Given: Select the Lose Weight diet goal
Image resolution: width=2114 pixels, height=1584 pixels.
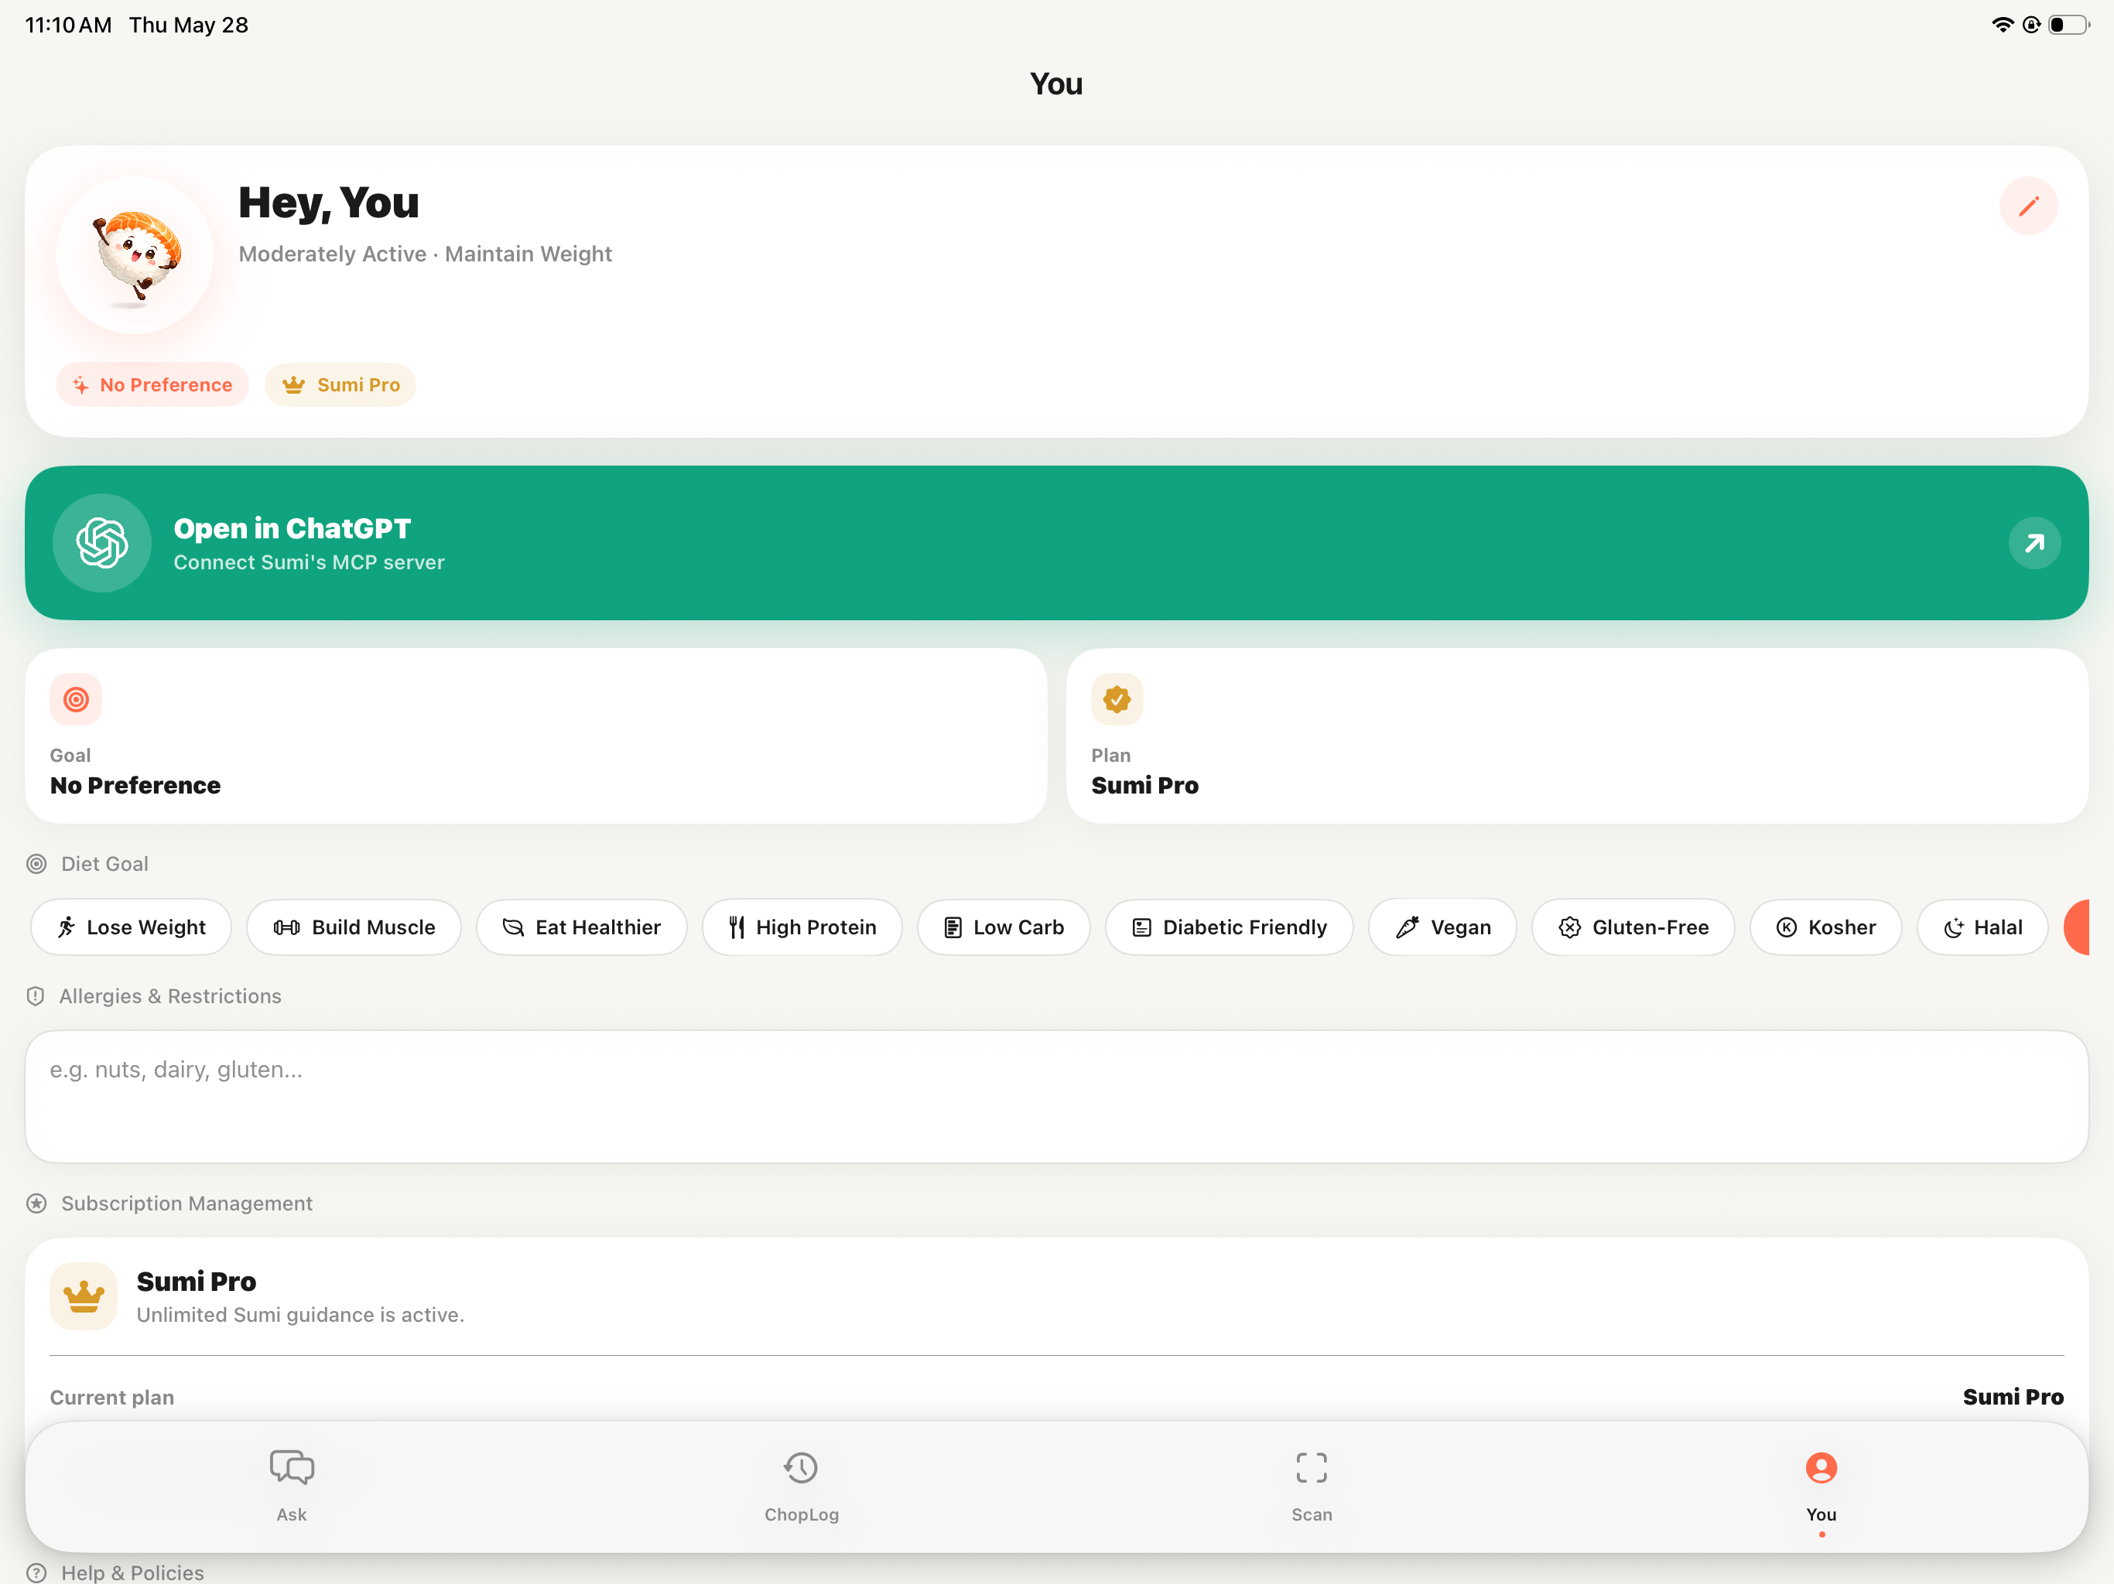Looking at the screenshot, I should (131, 927).
